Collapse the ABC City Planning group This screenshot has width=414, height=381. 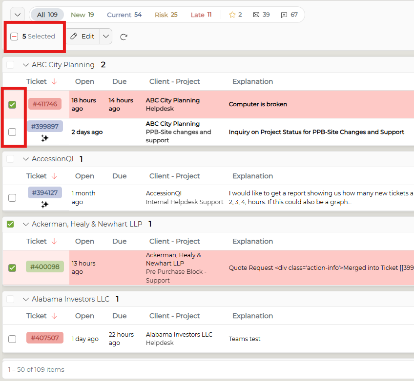25,65
